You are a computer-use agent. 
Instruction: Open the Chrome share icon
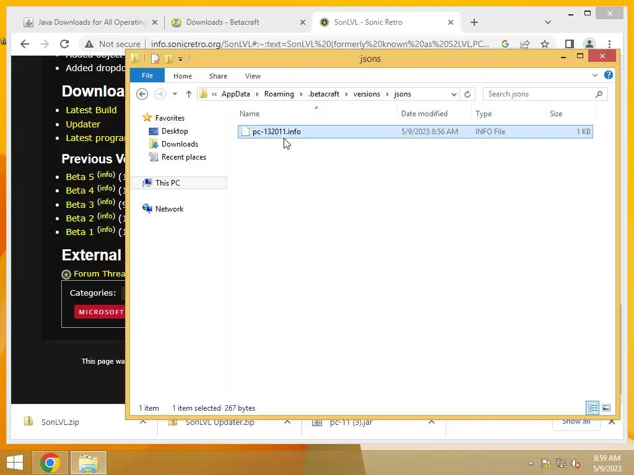pos(525,44)
